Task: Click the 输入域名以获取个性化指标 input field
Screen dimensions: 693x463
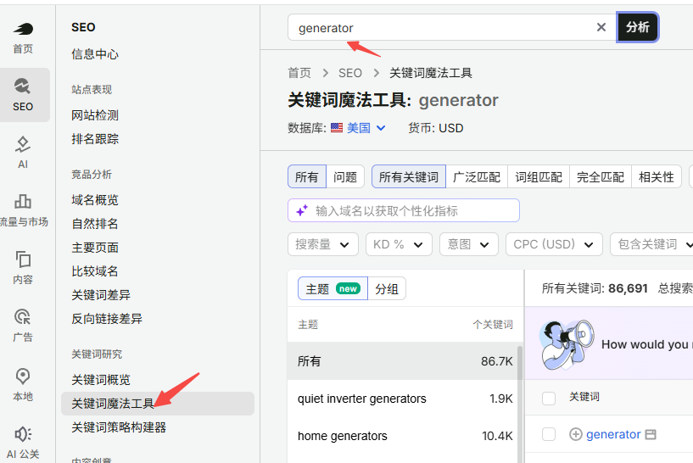Action: click(404, 211)
